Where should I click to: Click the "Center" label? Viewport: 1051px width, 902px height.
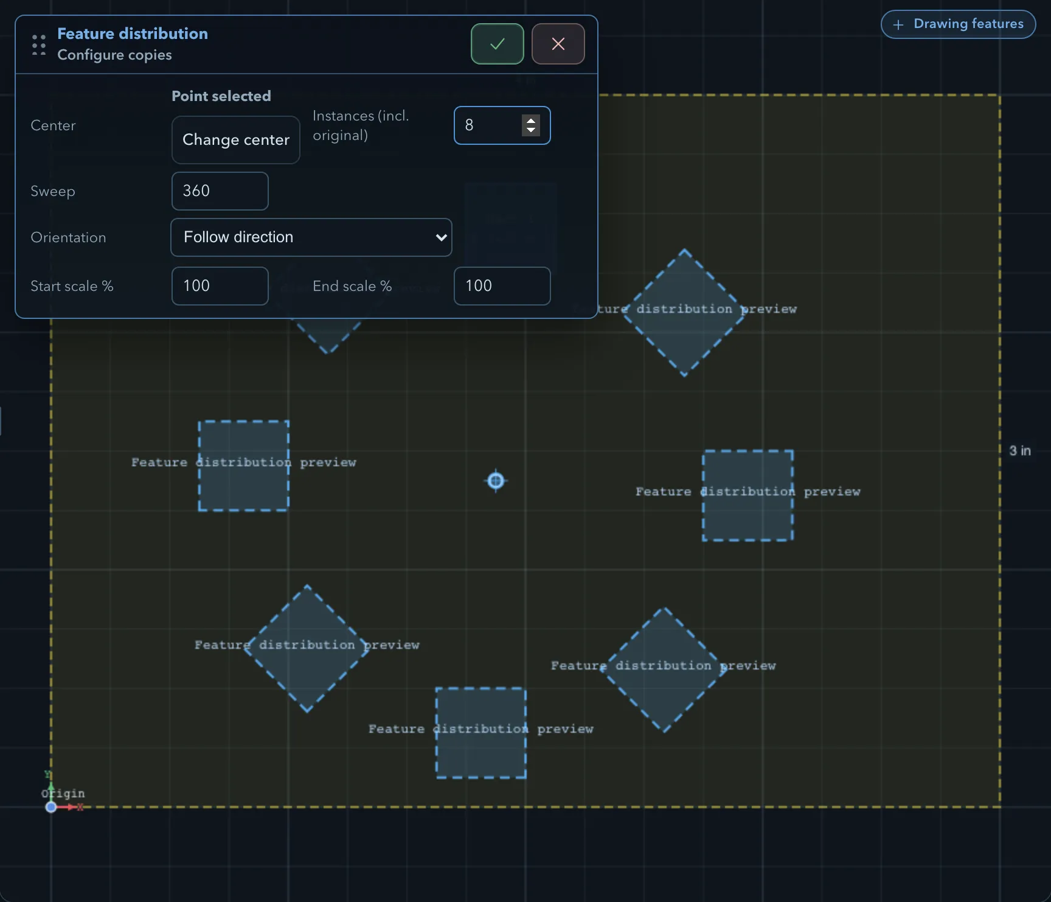(53, 125)
